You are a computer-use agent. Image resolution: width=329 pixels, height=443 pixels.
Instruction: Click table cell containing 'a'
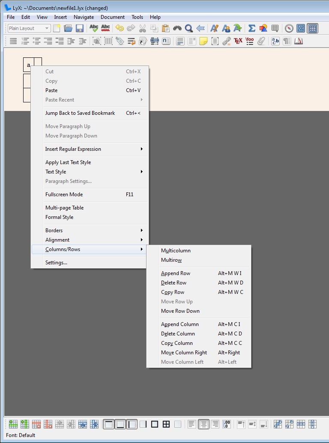tap(29, 65)
